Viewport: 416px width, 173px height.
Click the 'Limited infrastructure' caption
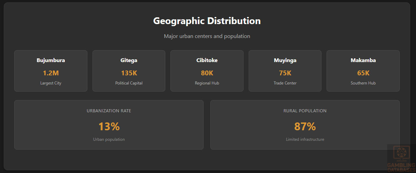pyautogui.click(x=305, y=139)
